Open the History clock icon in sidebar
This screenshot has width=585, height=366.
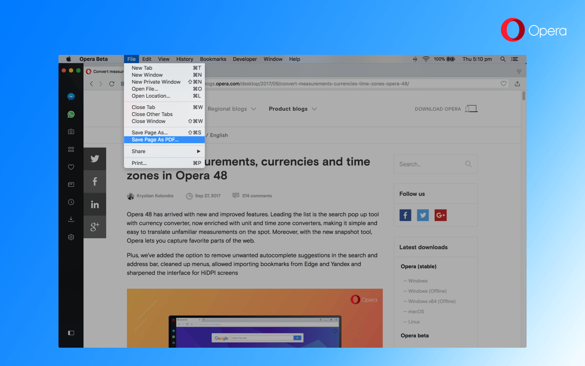tap(71, 202)
